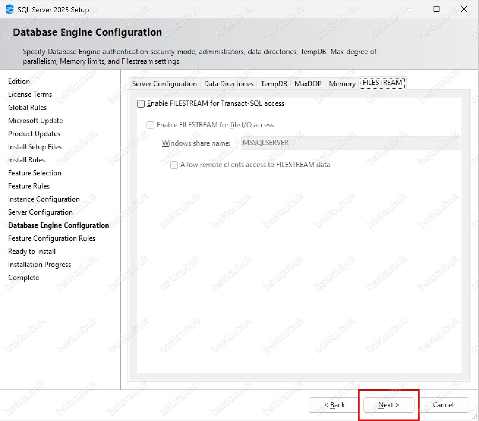Viewport: 479px width, 421px height.
Task: Switch to the Server Configuration tab
Action: tap(164, 84)
